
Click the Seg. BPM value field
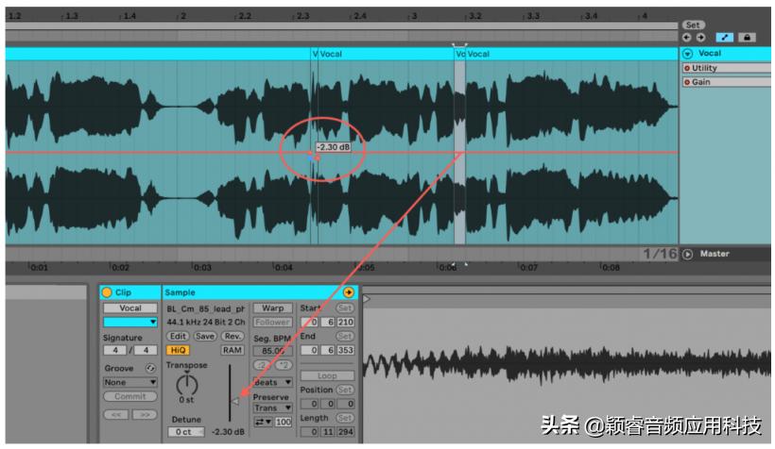pos(273,351)
